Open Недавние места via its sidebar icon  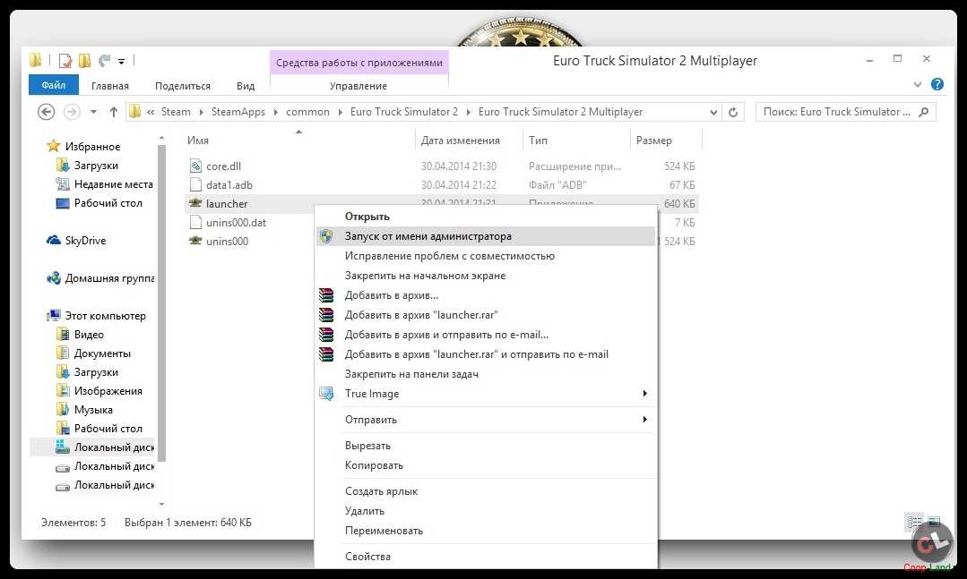click(63, 183)
